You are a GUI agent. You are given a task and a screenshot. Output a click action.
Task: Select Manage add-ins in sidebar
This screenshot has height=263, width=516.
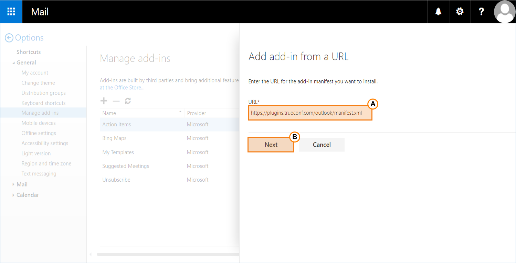click(40, 113)
